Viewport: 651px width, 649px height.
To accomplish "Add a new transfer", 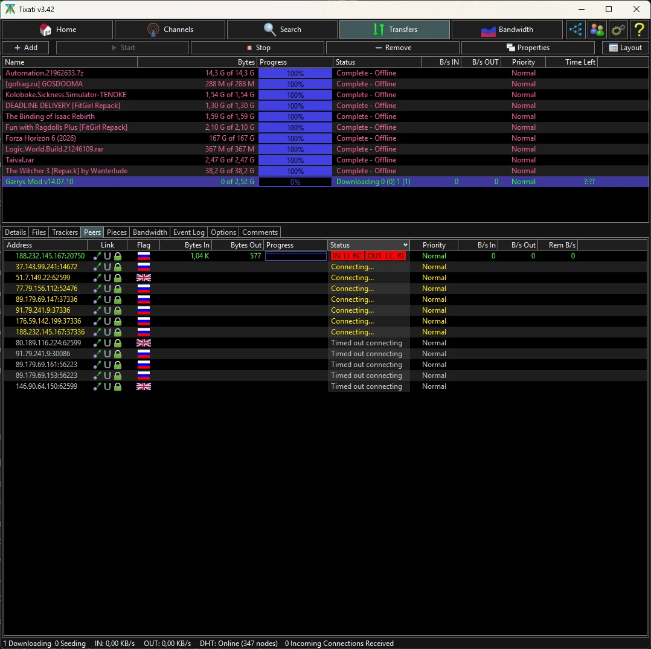I will pyautogui.click(x=26, y=48).
